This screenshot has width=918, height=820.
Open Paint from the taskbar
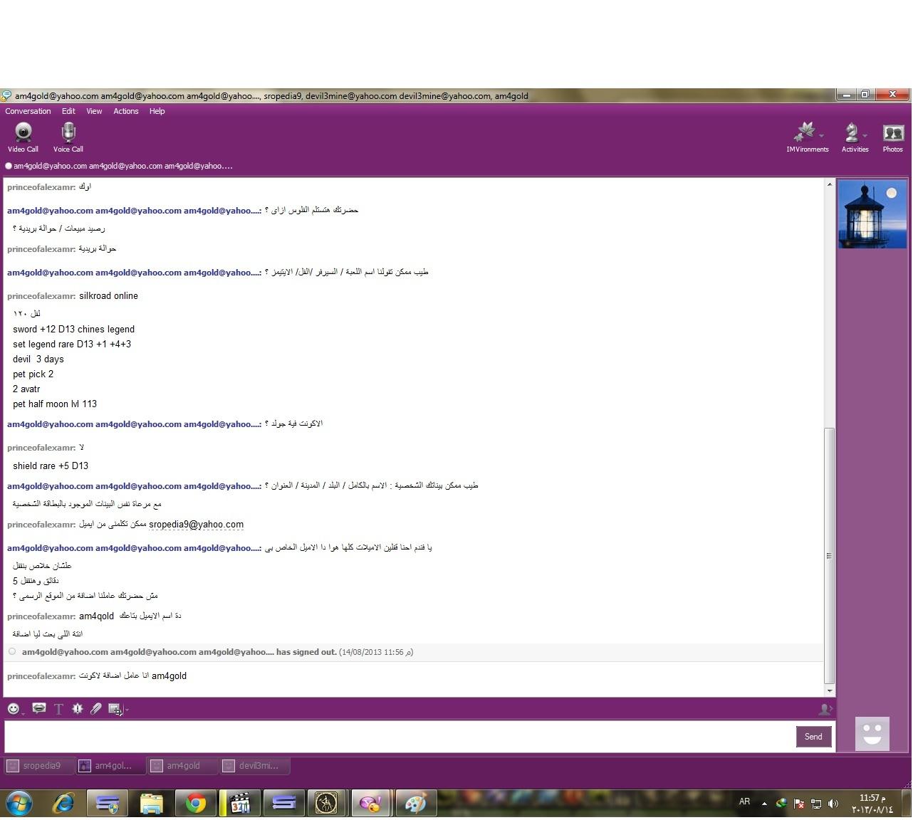click(415, 804)
